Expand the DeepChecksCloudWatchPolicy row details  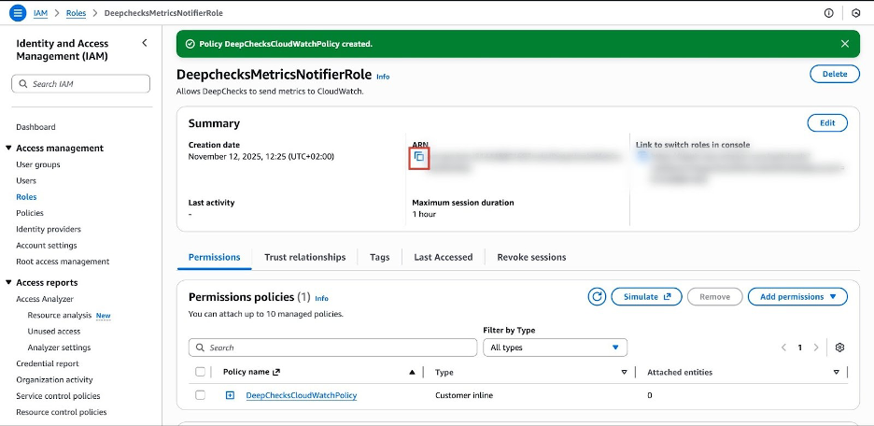pos(230,395)
